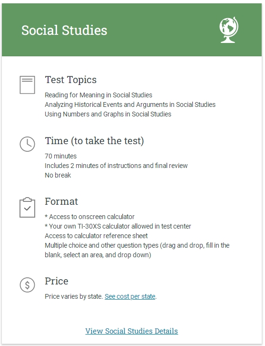Click the dollar sign Price icon
Screen dimensions: 265x346
[x=27, y=285]
